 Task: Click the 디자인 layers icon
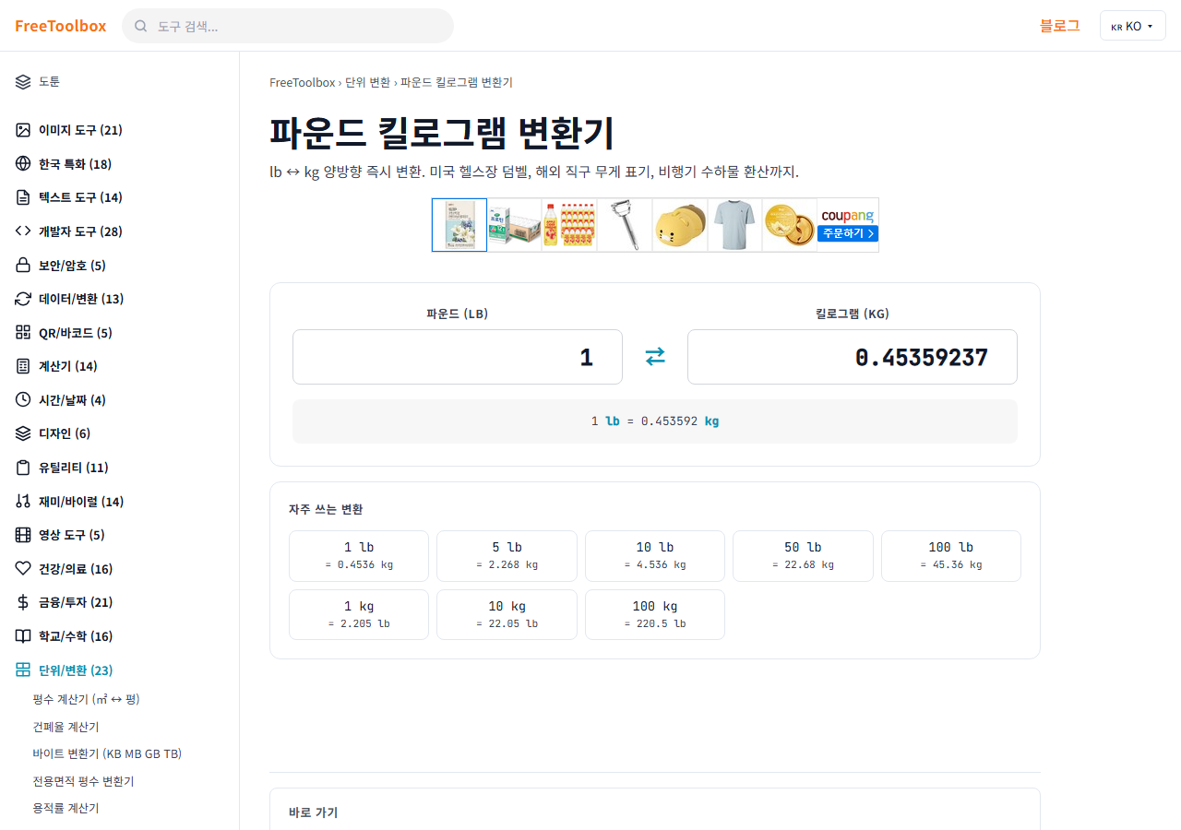pos(23,433)
